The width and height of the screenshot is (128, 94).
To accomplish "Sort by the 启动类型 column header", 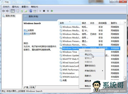I will [103, 23].
